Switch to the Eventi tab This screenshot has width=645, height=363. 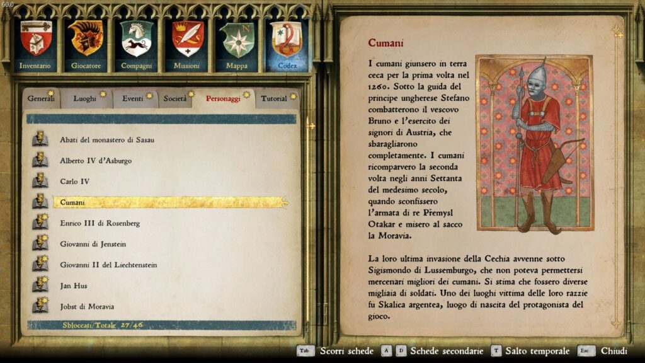pos(134,98)
